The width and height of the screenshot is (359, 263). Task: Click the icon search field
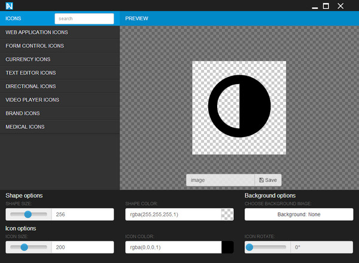point(84,18)
